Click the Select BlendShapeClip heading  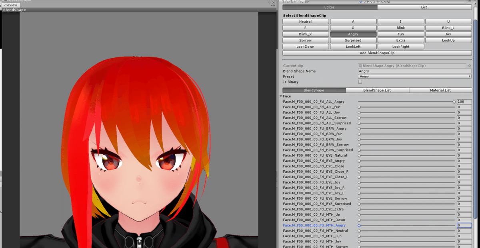pyautogui.click(x=304, y=16)
